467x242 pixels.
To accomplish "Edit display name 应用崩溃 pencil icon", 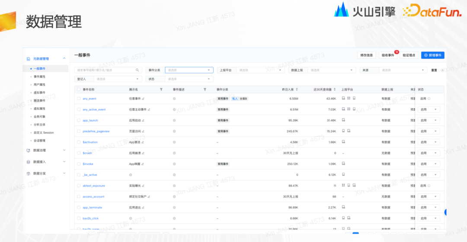I will point(143,153).
